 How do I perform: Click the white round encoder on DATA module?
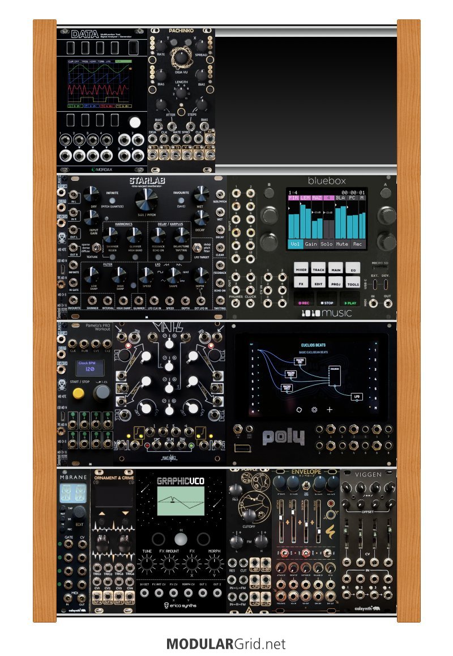pyautogui.click(x=135, y=122)
